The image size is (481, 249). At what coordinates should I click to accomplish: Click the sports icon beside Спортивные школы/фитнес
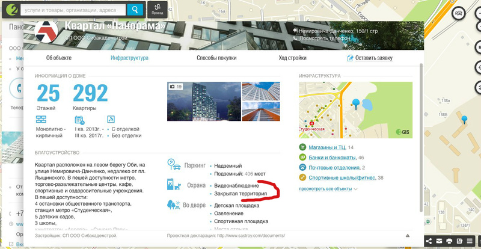point(303,177)
